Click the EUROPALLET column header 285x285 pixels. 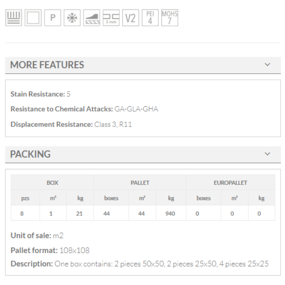[x=230, y=183]
